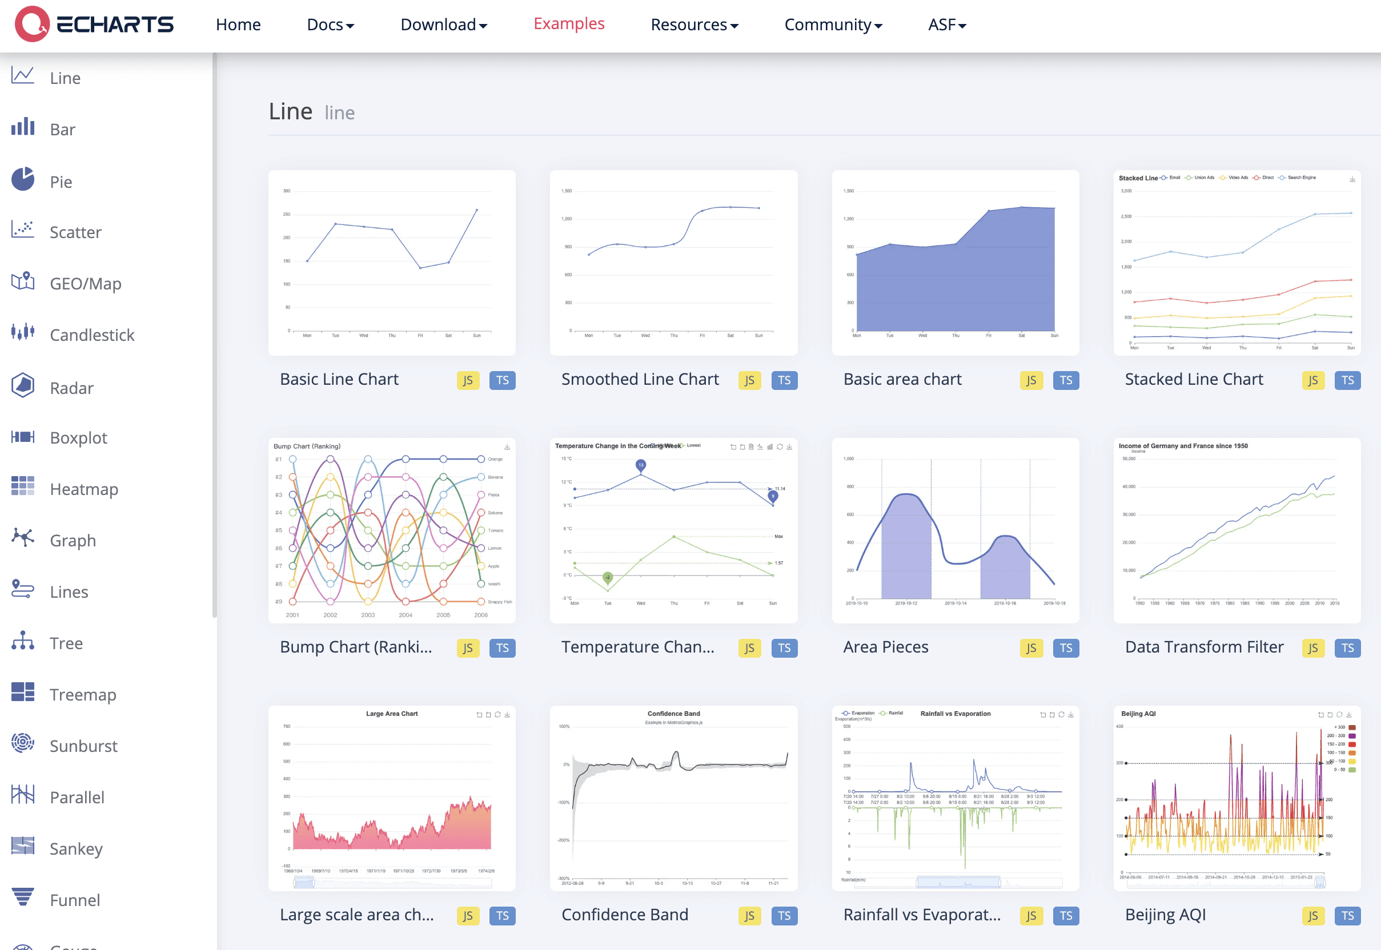Open the Bump Chart (Ranking) thumbnail
Viewport: 1381px width, 950px height.
click(392, 531)
